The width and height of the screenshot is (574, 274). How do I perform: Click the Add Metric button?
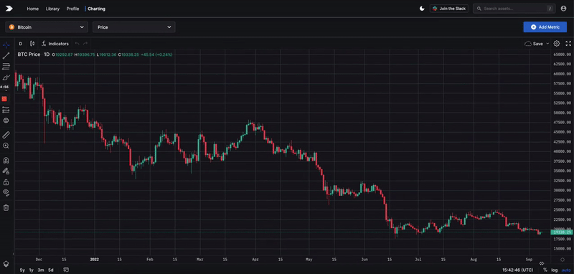[545, 27]
